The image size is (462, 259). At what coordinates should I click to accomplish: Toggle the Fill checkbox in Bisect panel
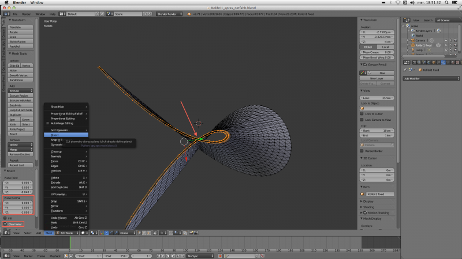coord(5,218)
